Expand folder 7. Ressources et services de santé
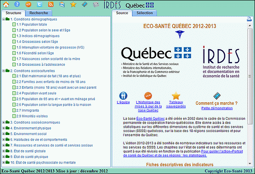 pyautogui.click(x=3, y=145)
